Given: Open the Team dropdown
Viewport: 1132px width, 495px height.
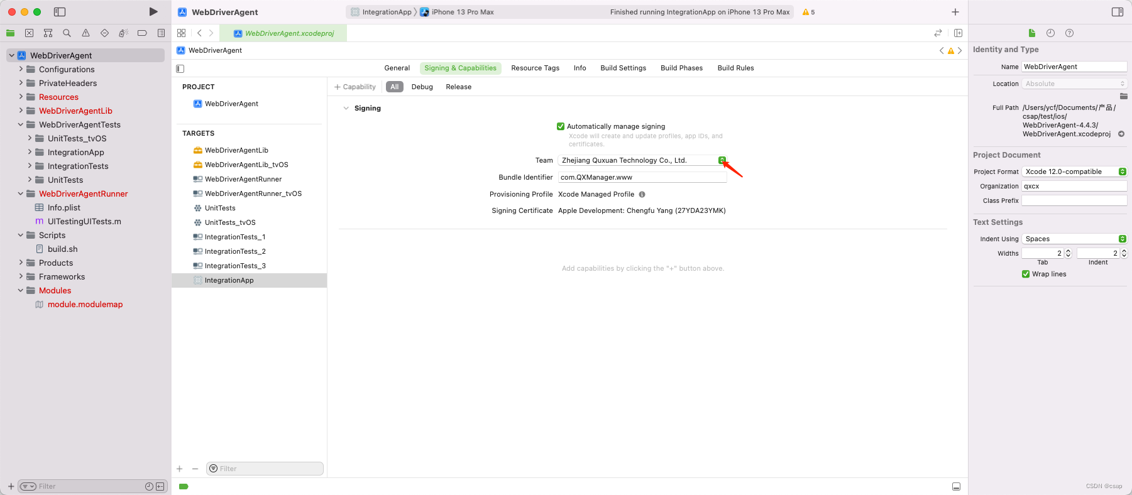Looking at the screenshot, I should point(642,160).
